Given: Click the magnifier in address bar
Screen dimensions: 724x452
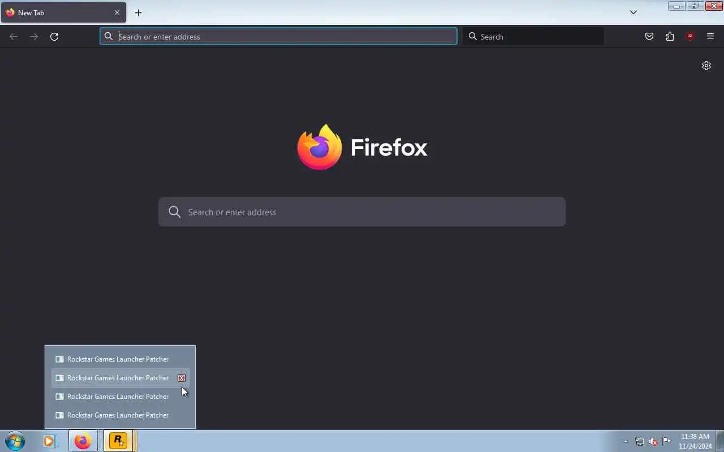Looking at the screenshot, I should (x=109, y=37).
